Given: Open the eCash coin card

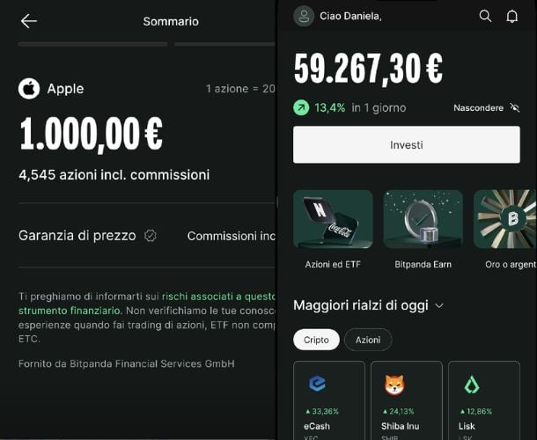Looking at the screenshot, I should pyautogui.click(x=329, y=400).
